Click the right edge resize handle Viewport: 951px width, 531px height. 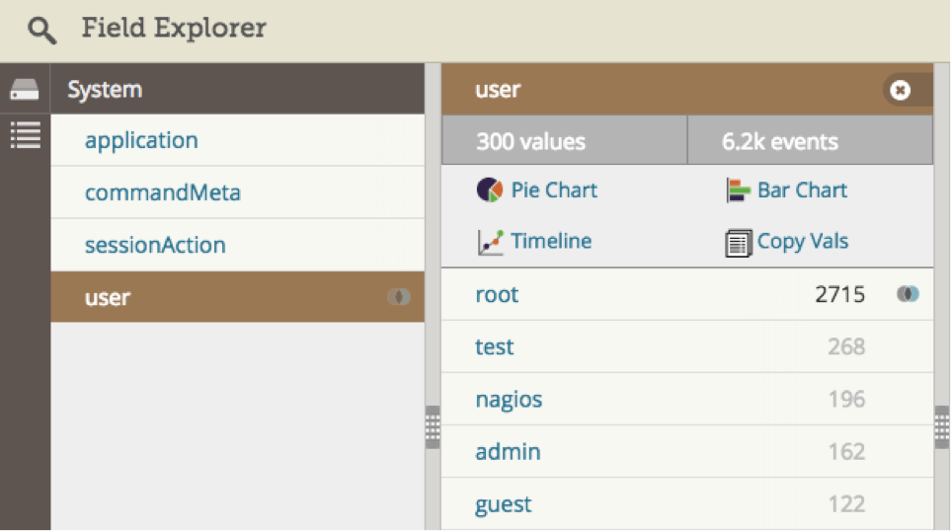[x=942, y=426]
